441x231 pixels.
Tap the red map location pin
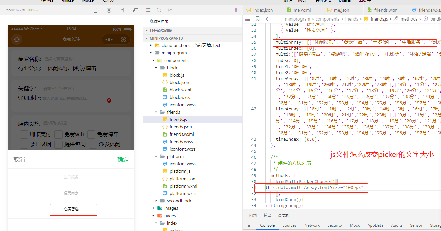(x=109, y=100)
